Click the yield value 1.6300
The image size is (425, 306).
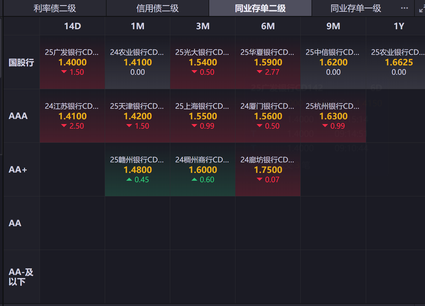334,116
